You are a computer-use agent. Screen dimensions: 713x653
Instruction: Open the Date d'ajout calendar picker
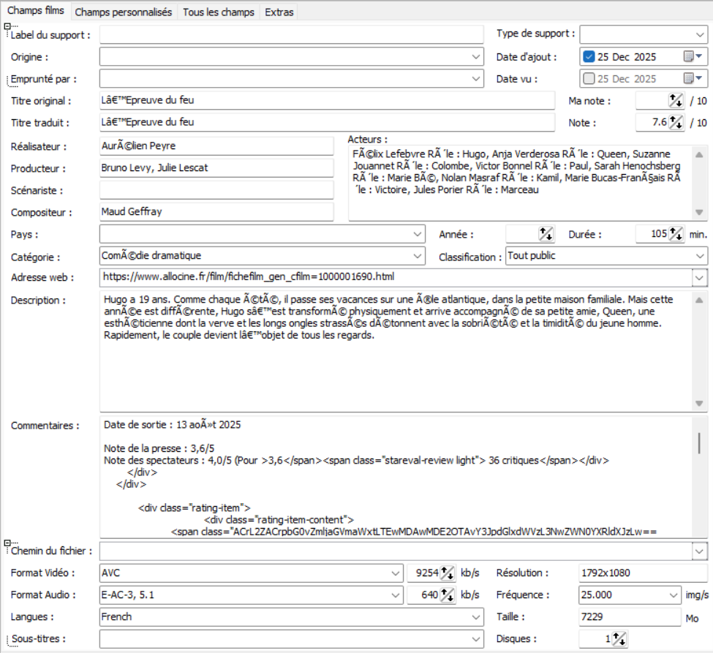coord(694,56)
